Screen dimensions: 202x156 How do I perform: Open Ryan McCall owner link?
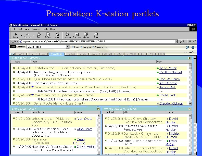click(x=171, y=142)
